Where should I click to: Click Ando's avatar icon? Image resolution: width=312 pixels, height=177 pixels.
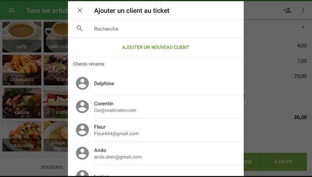82,153
